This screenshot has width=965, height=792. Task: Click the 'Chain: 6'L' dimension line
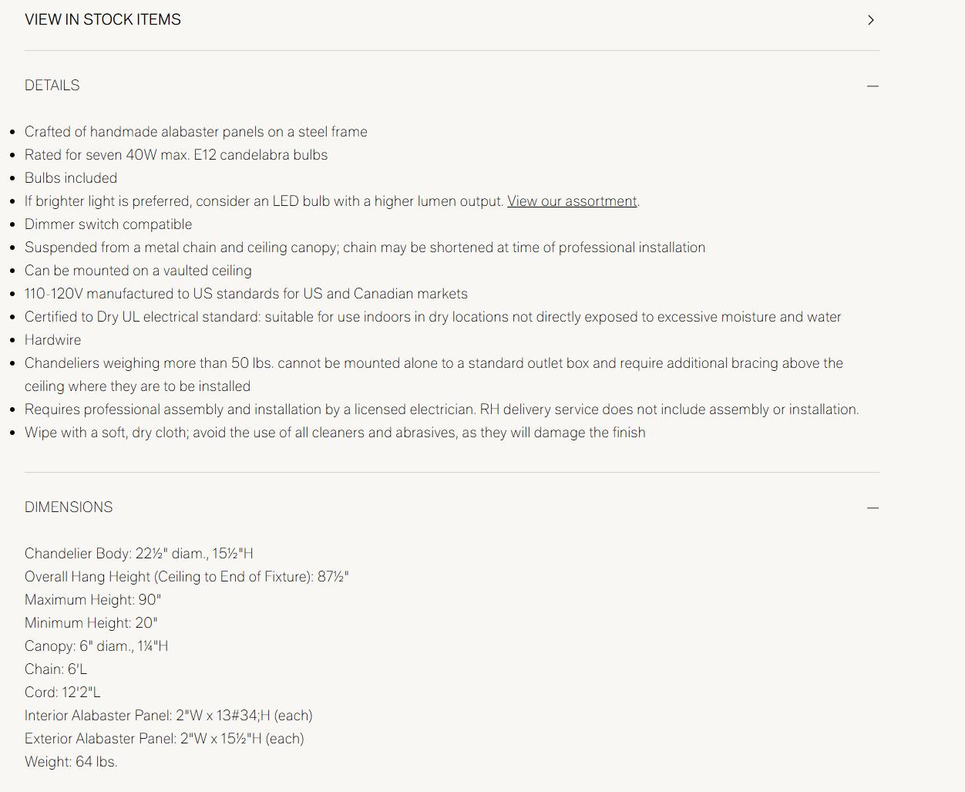(55, 669)
